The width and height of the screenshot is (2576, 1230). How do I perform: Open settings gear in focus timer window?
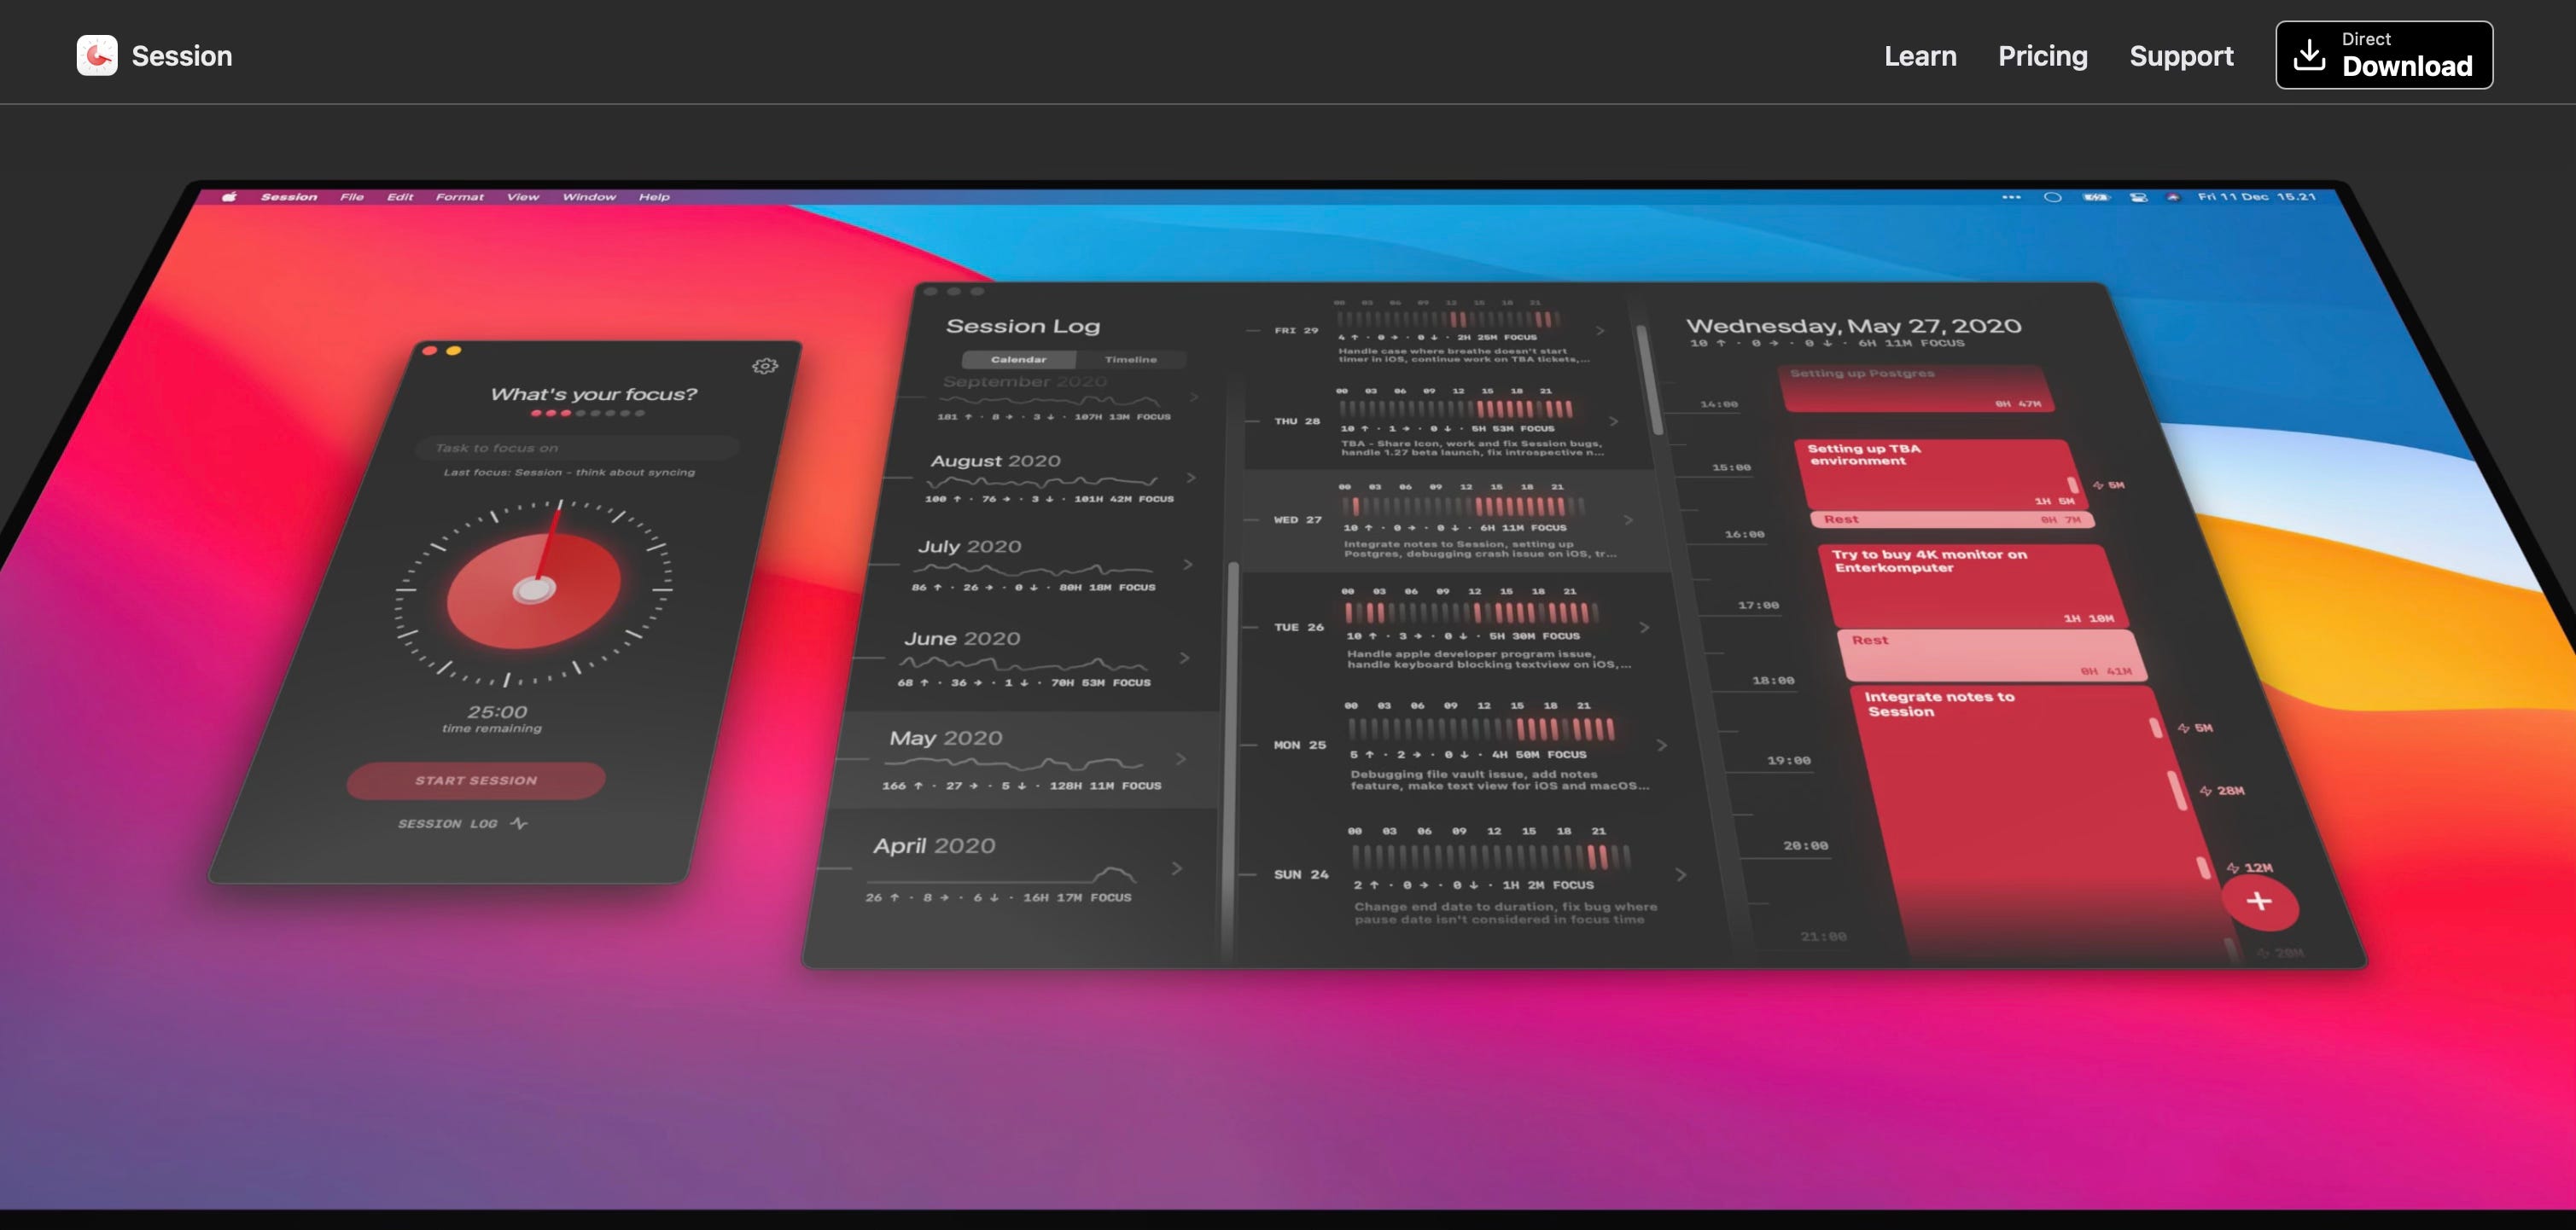point(764,367)
